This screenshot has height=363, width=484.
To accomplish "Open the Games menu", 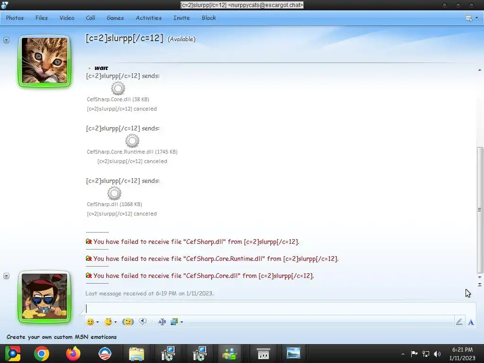I will point(115,18).
